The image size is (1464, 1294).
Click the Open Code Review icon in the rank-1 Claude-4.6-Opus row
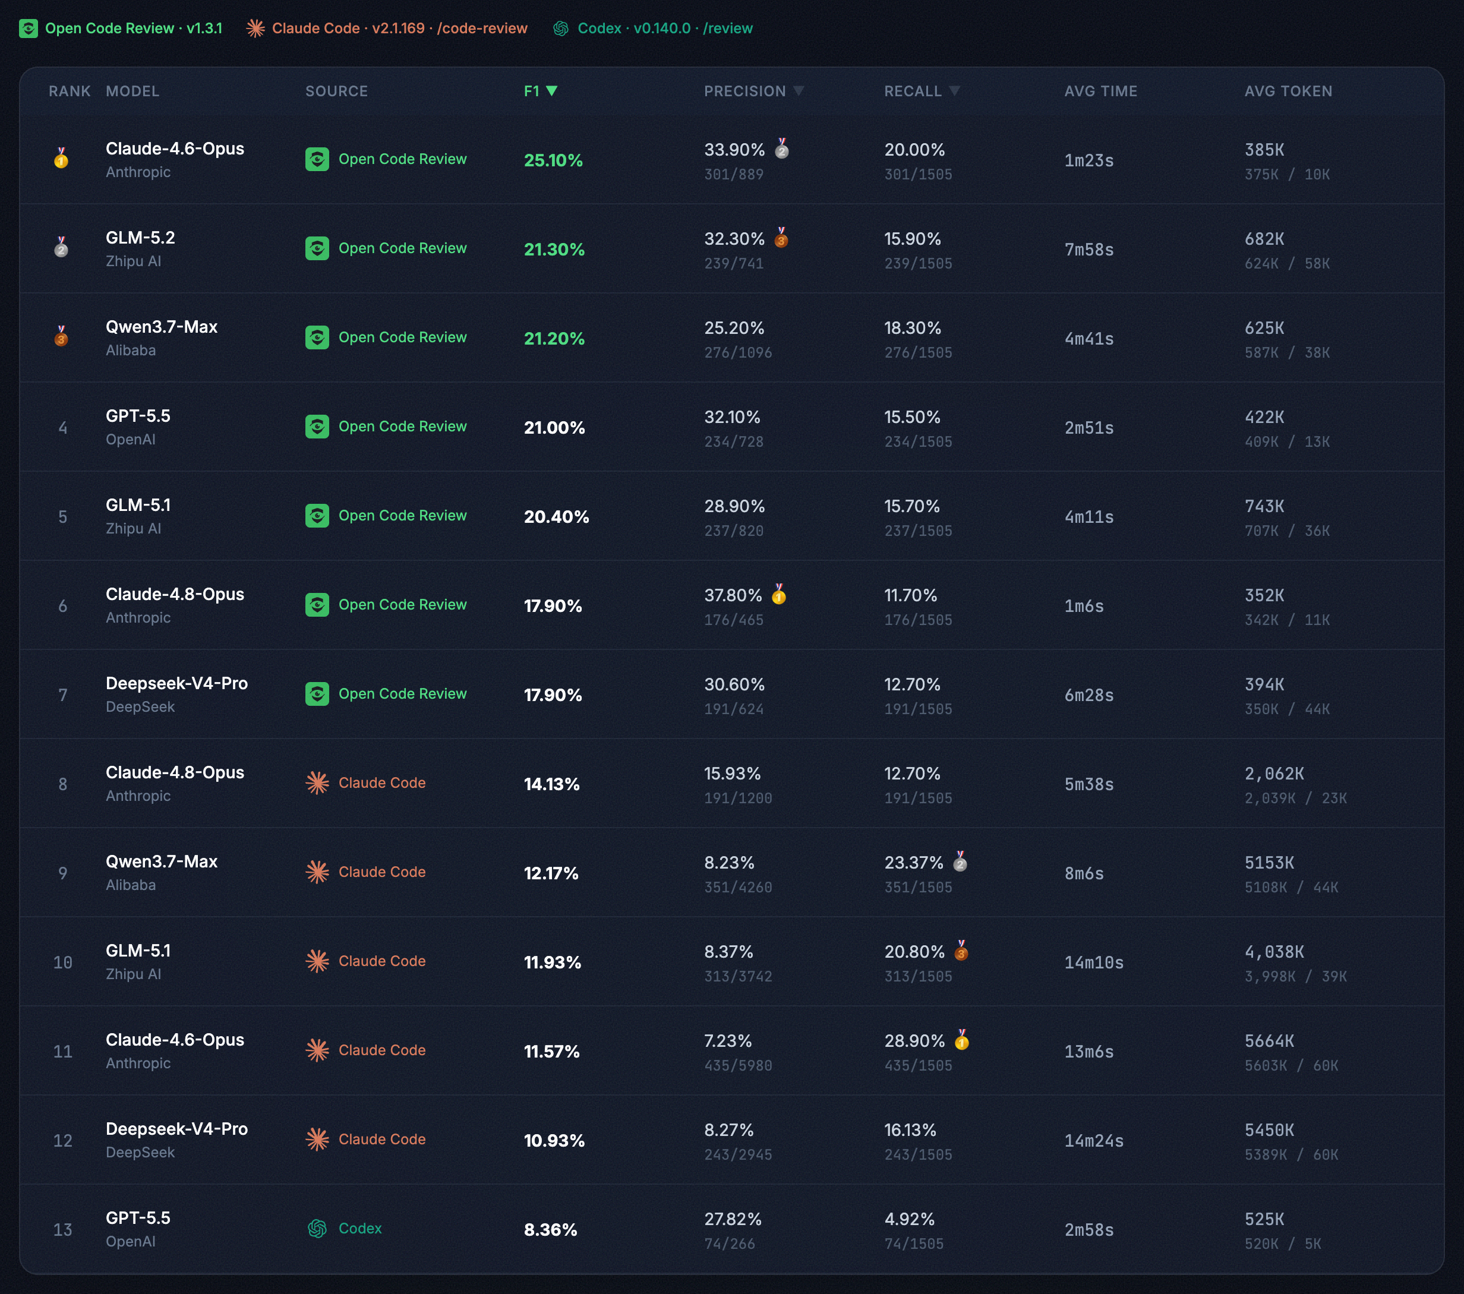[x=317, y=159]
